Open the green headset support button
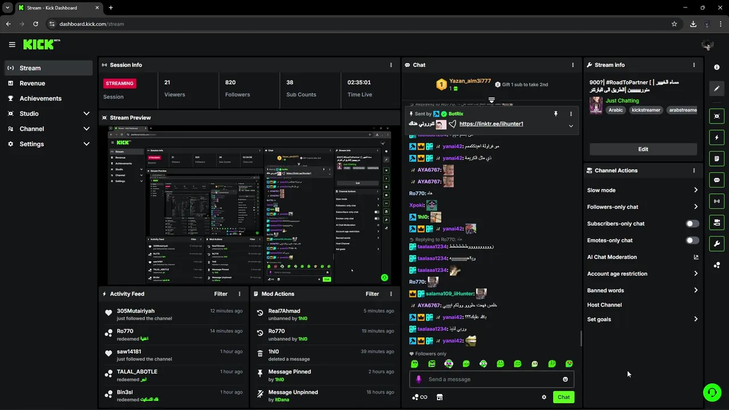 click(711, 392)
